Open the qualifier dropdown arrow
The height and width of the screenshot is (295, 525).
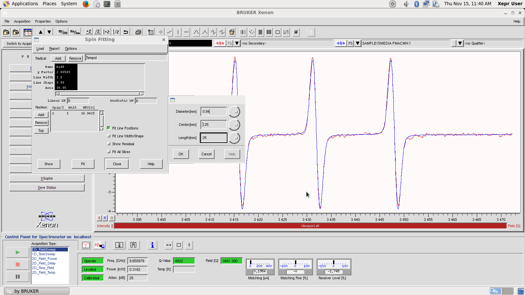coord(460,43)
